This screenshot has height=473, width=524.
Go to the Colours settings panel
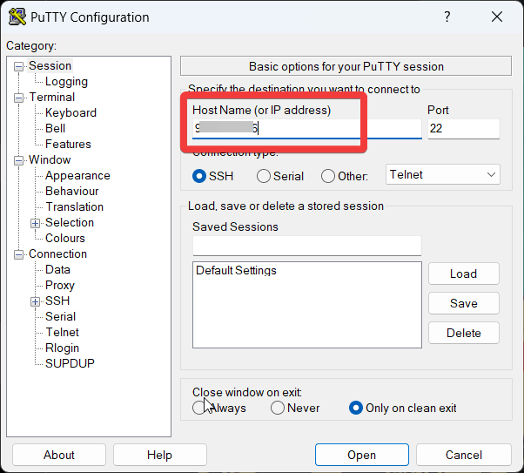coord(65,239)
